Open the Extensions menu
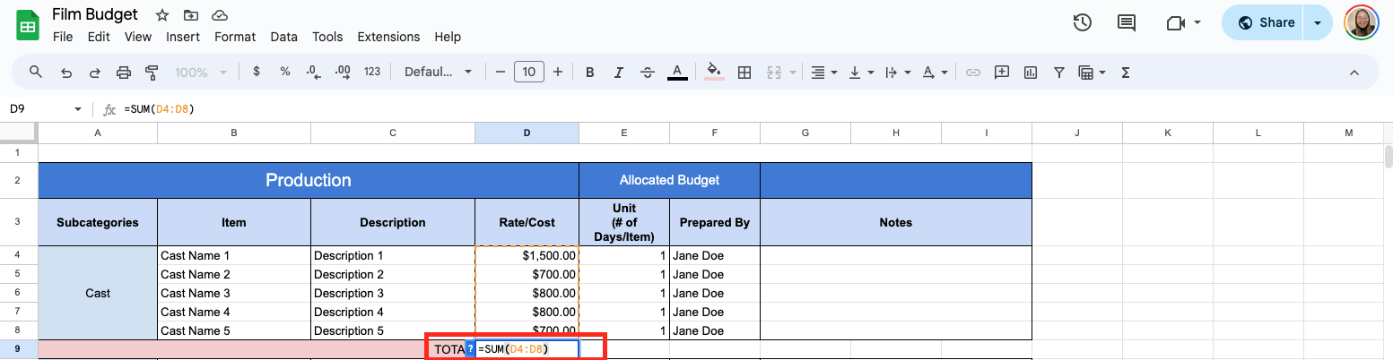 pyautogui.click(x=388, y=37)
